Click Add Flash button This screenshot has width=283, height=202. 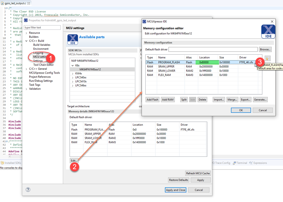pos(152,100)
